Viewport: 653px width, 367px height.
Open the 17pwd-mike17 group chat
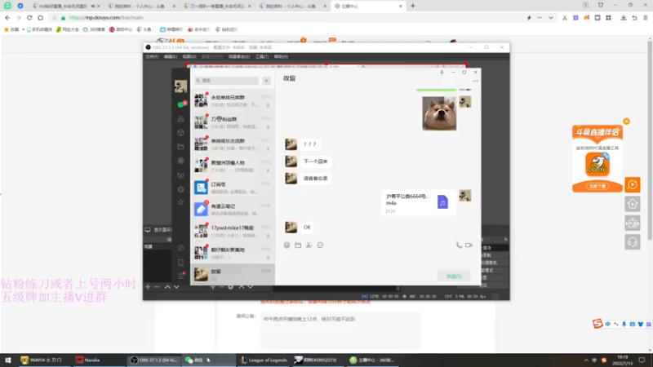pos(233,231)
